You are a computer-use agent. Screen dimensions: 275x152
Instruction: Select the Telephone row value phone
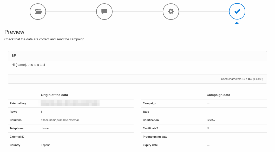point(45,128)
